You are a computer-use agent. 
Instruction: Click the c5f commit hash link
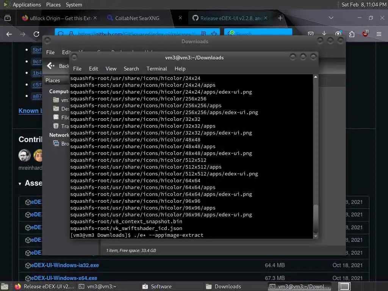37,84
